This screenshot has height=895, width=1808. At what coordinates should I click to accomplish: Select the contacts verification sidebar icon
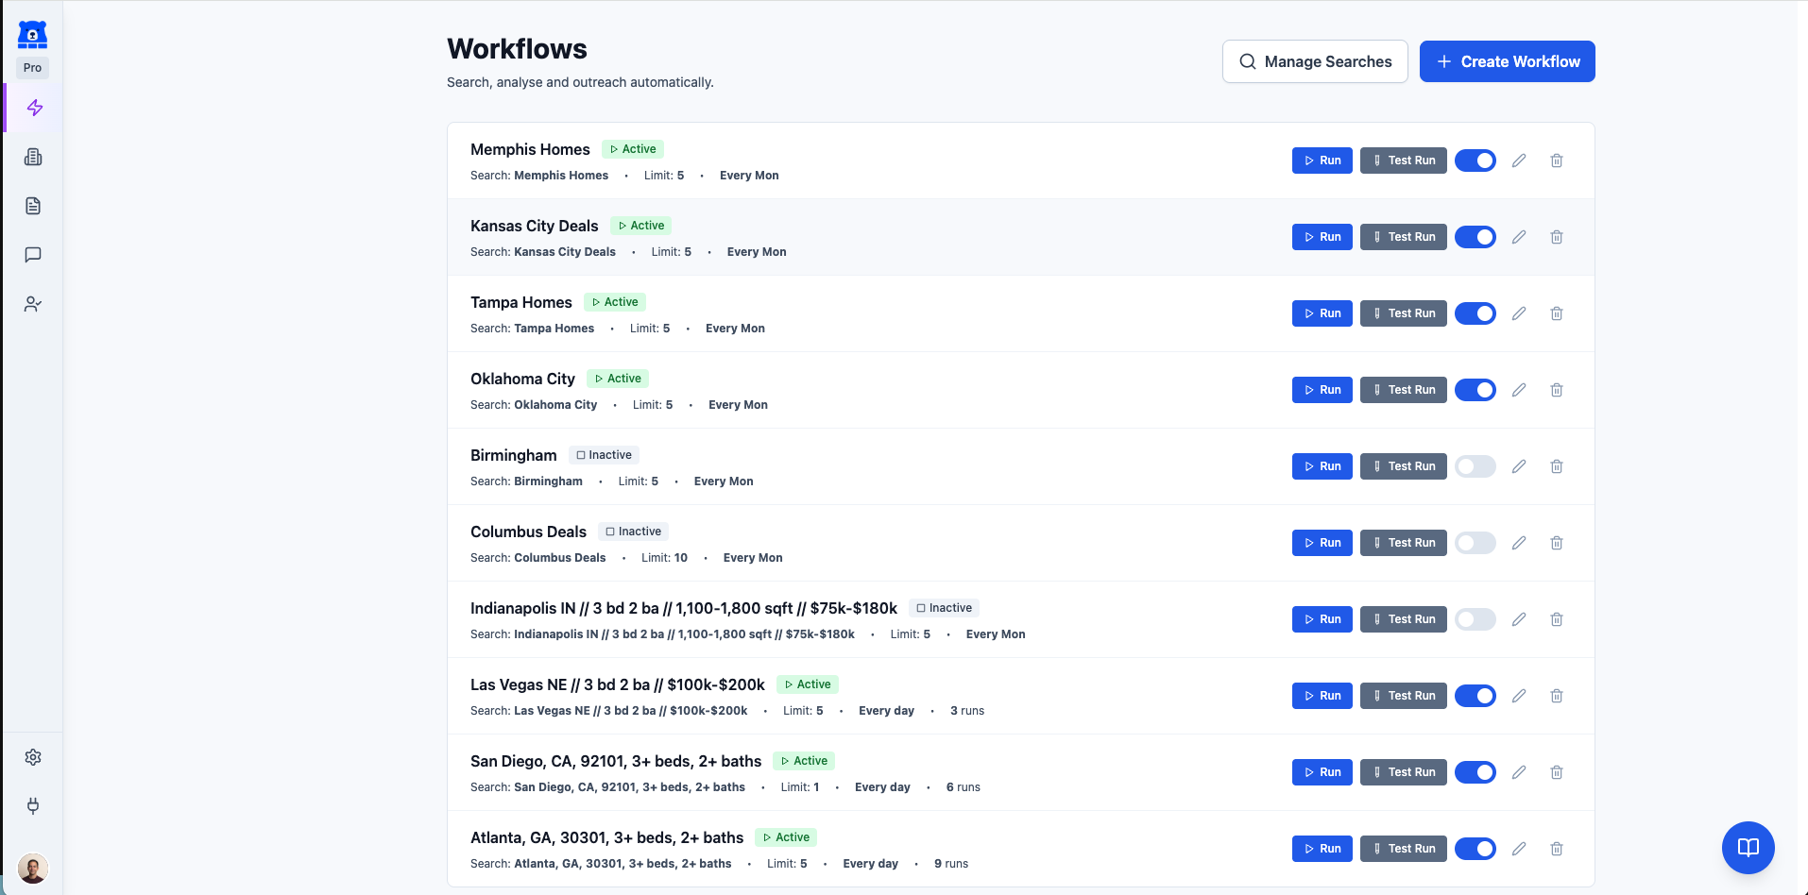(33, 303)
